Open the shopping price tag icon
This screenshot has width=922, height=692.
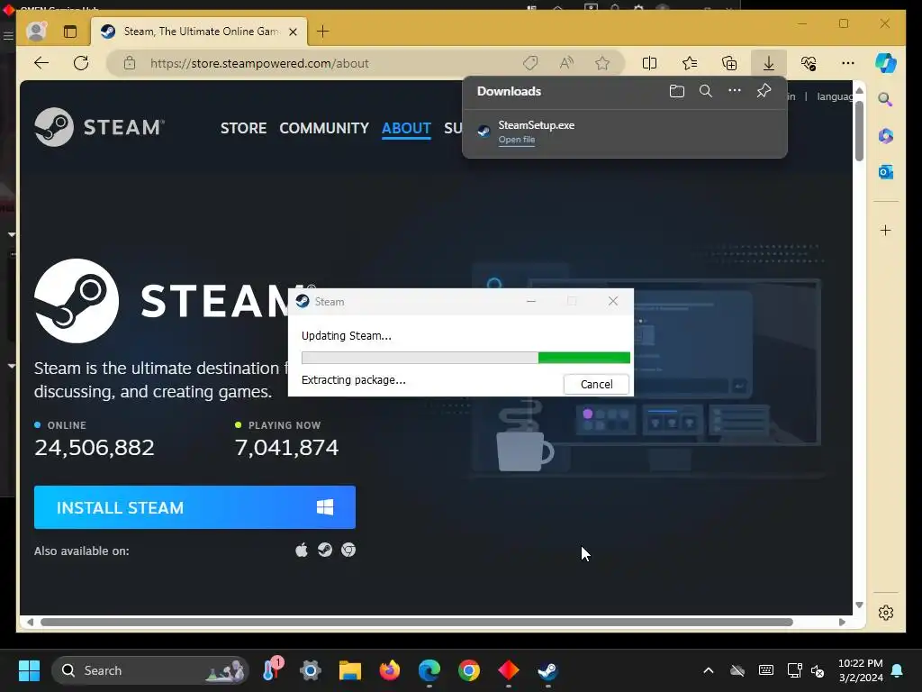coord(530,63)
